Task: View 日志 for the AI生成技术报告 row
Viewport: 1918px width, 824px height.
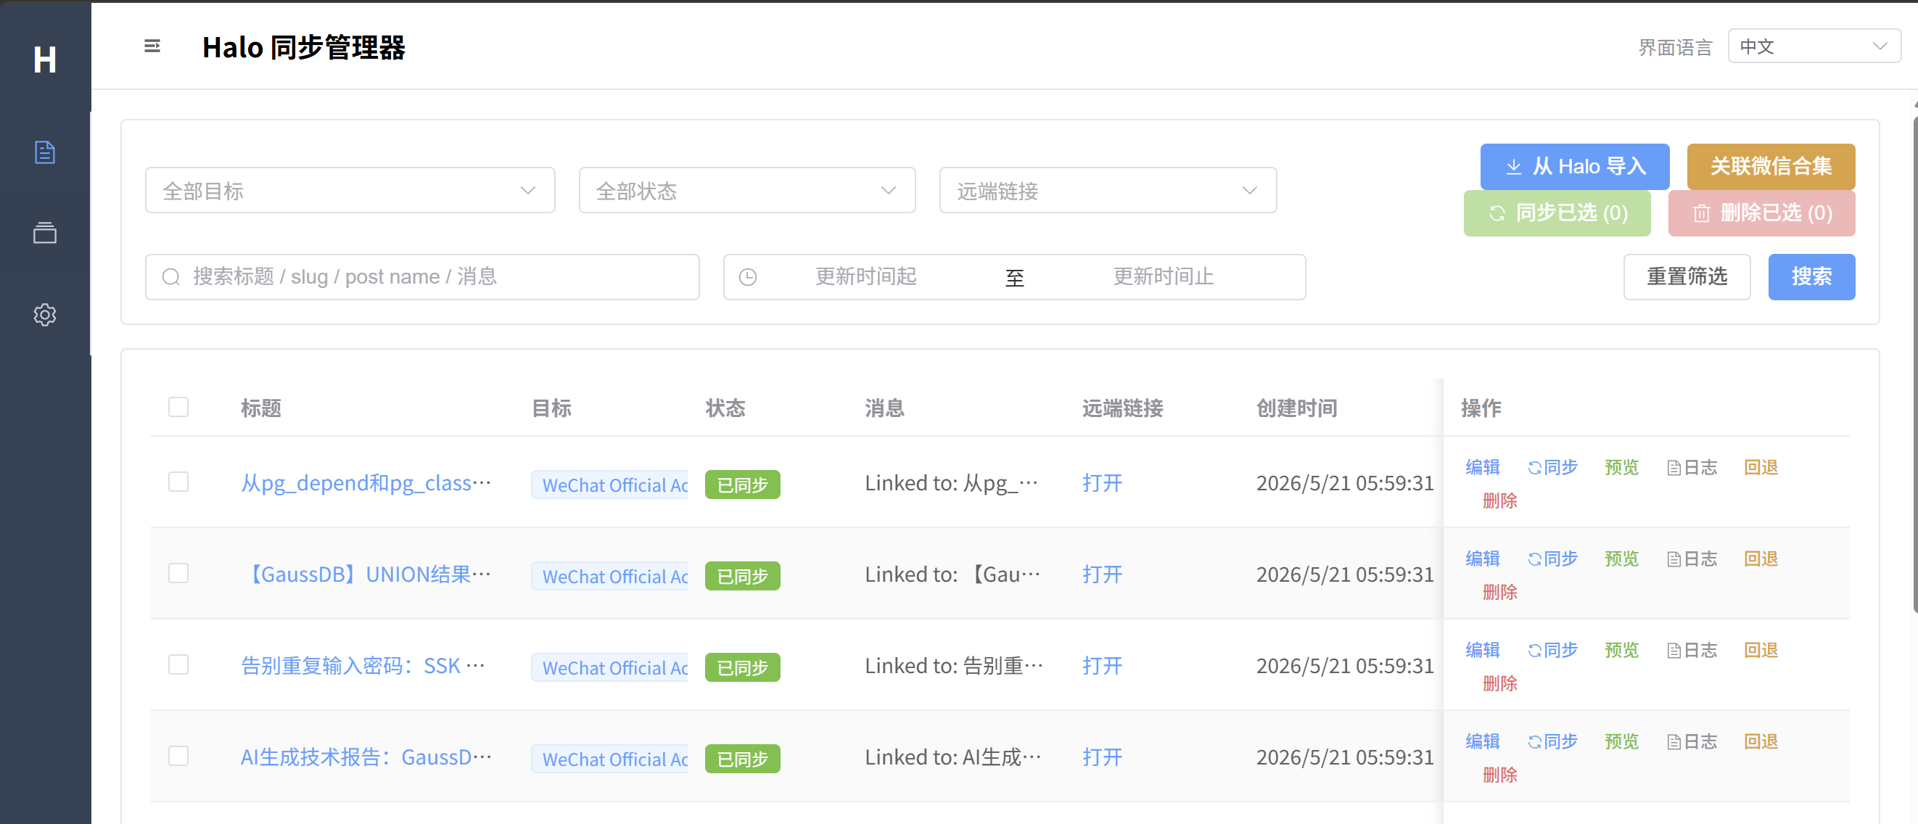Action: (1692, 742)
